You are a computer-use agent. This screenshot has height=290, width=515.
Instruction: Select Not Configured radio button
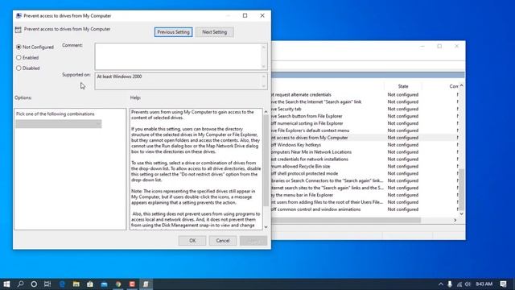pyautogui.click(x=19, y=47)
